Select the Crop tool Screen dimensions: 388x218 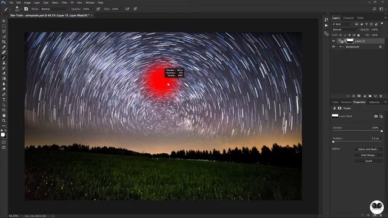(x=4, y=42)
